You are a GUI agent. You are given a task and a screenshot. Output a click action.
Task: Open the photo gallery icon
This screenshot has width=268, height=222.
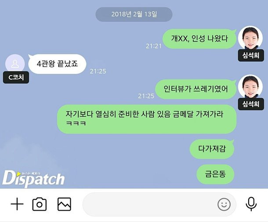coord(64,204)
